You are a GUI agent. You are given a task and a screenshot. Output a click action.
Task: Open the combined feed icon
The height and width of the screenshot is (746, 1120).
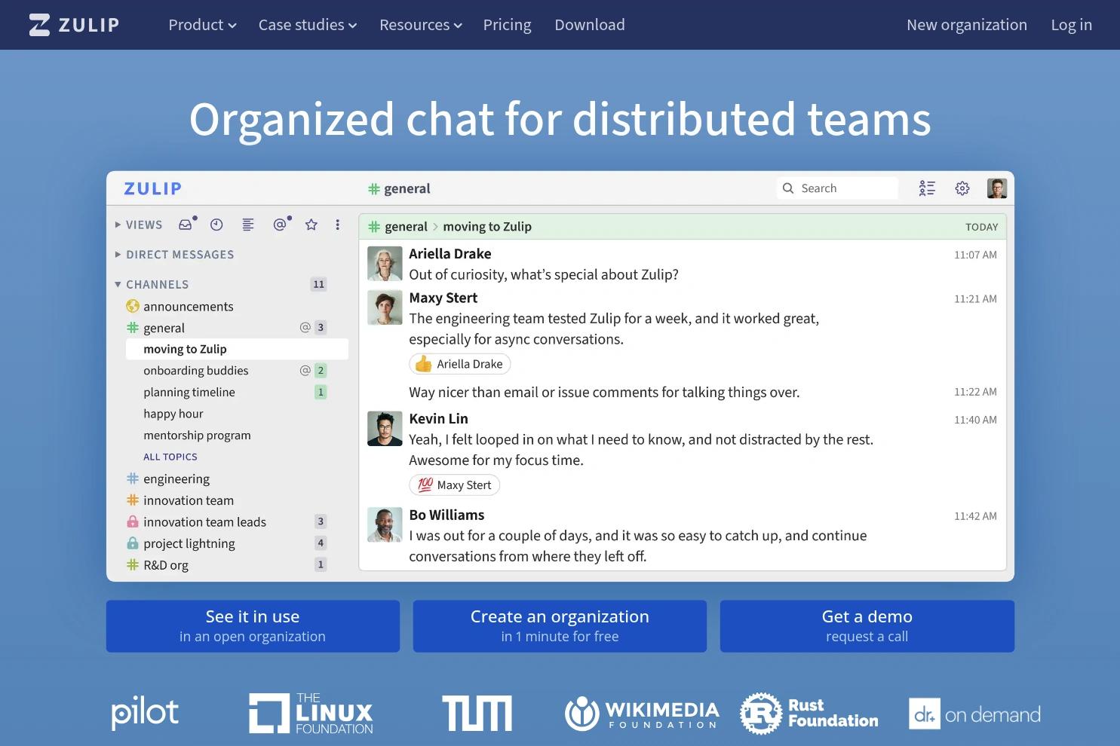coord(247,225)
